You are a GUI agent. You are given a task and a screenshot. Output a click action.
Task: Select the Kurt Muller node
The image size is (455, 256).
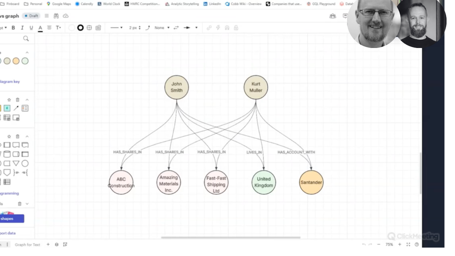(x=255, y=87)
